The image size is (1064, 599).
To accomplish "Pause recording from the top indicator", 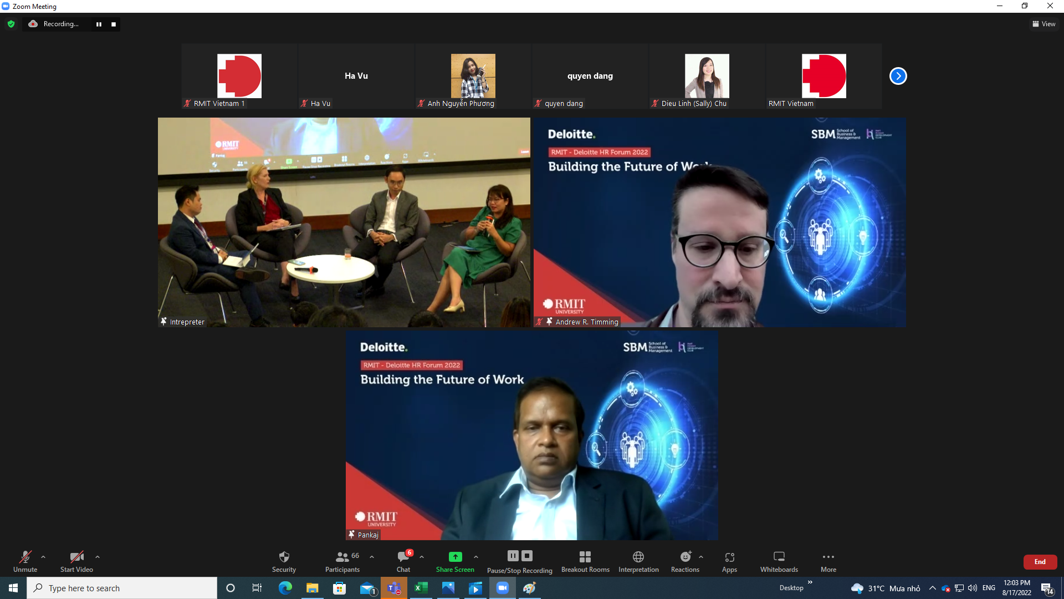I will click(99, 24).
